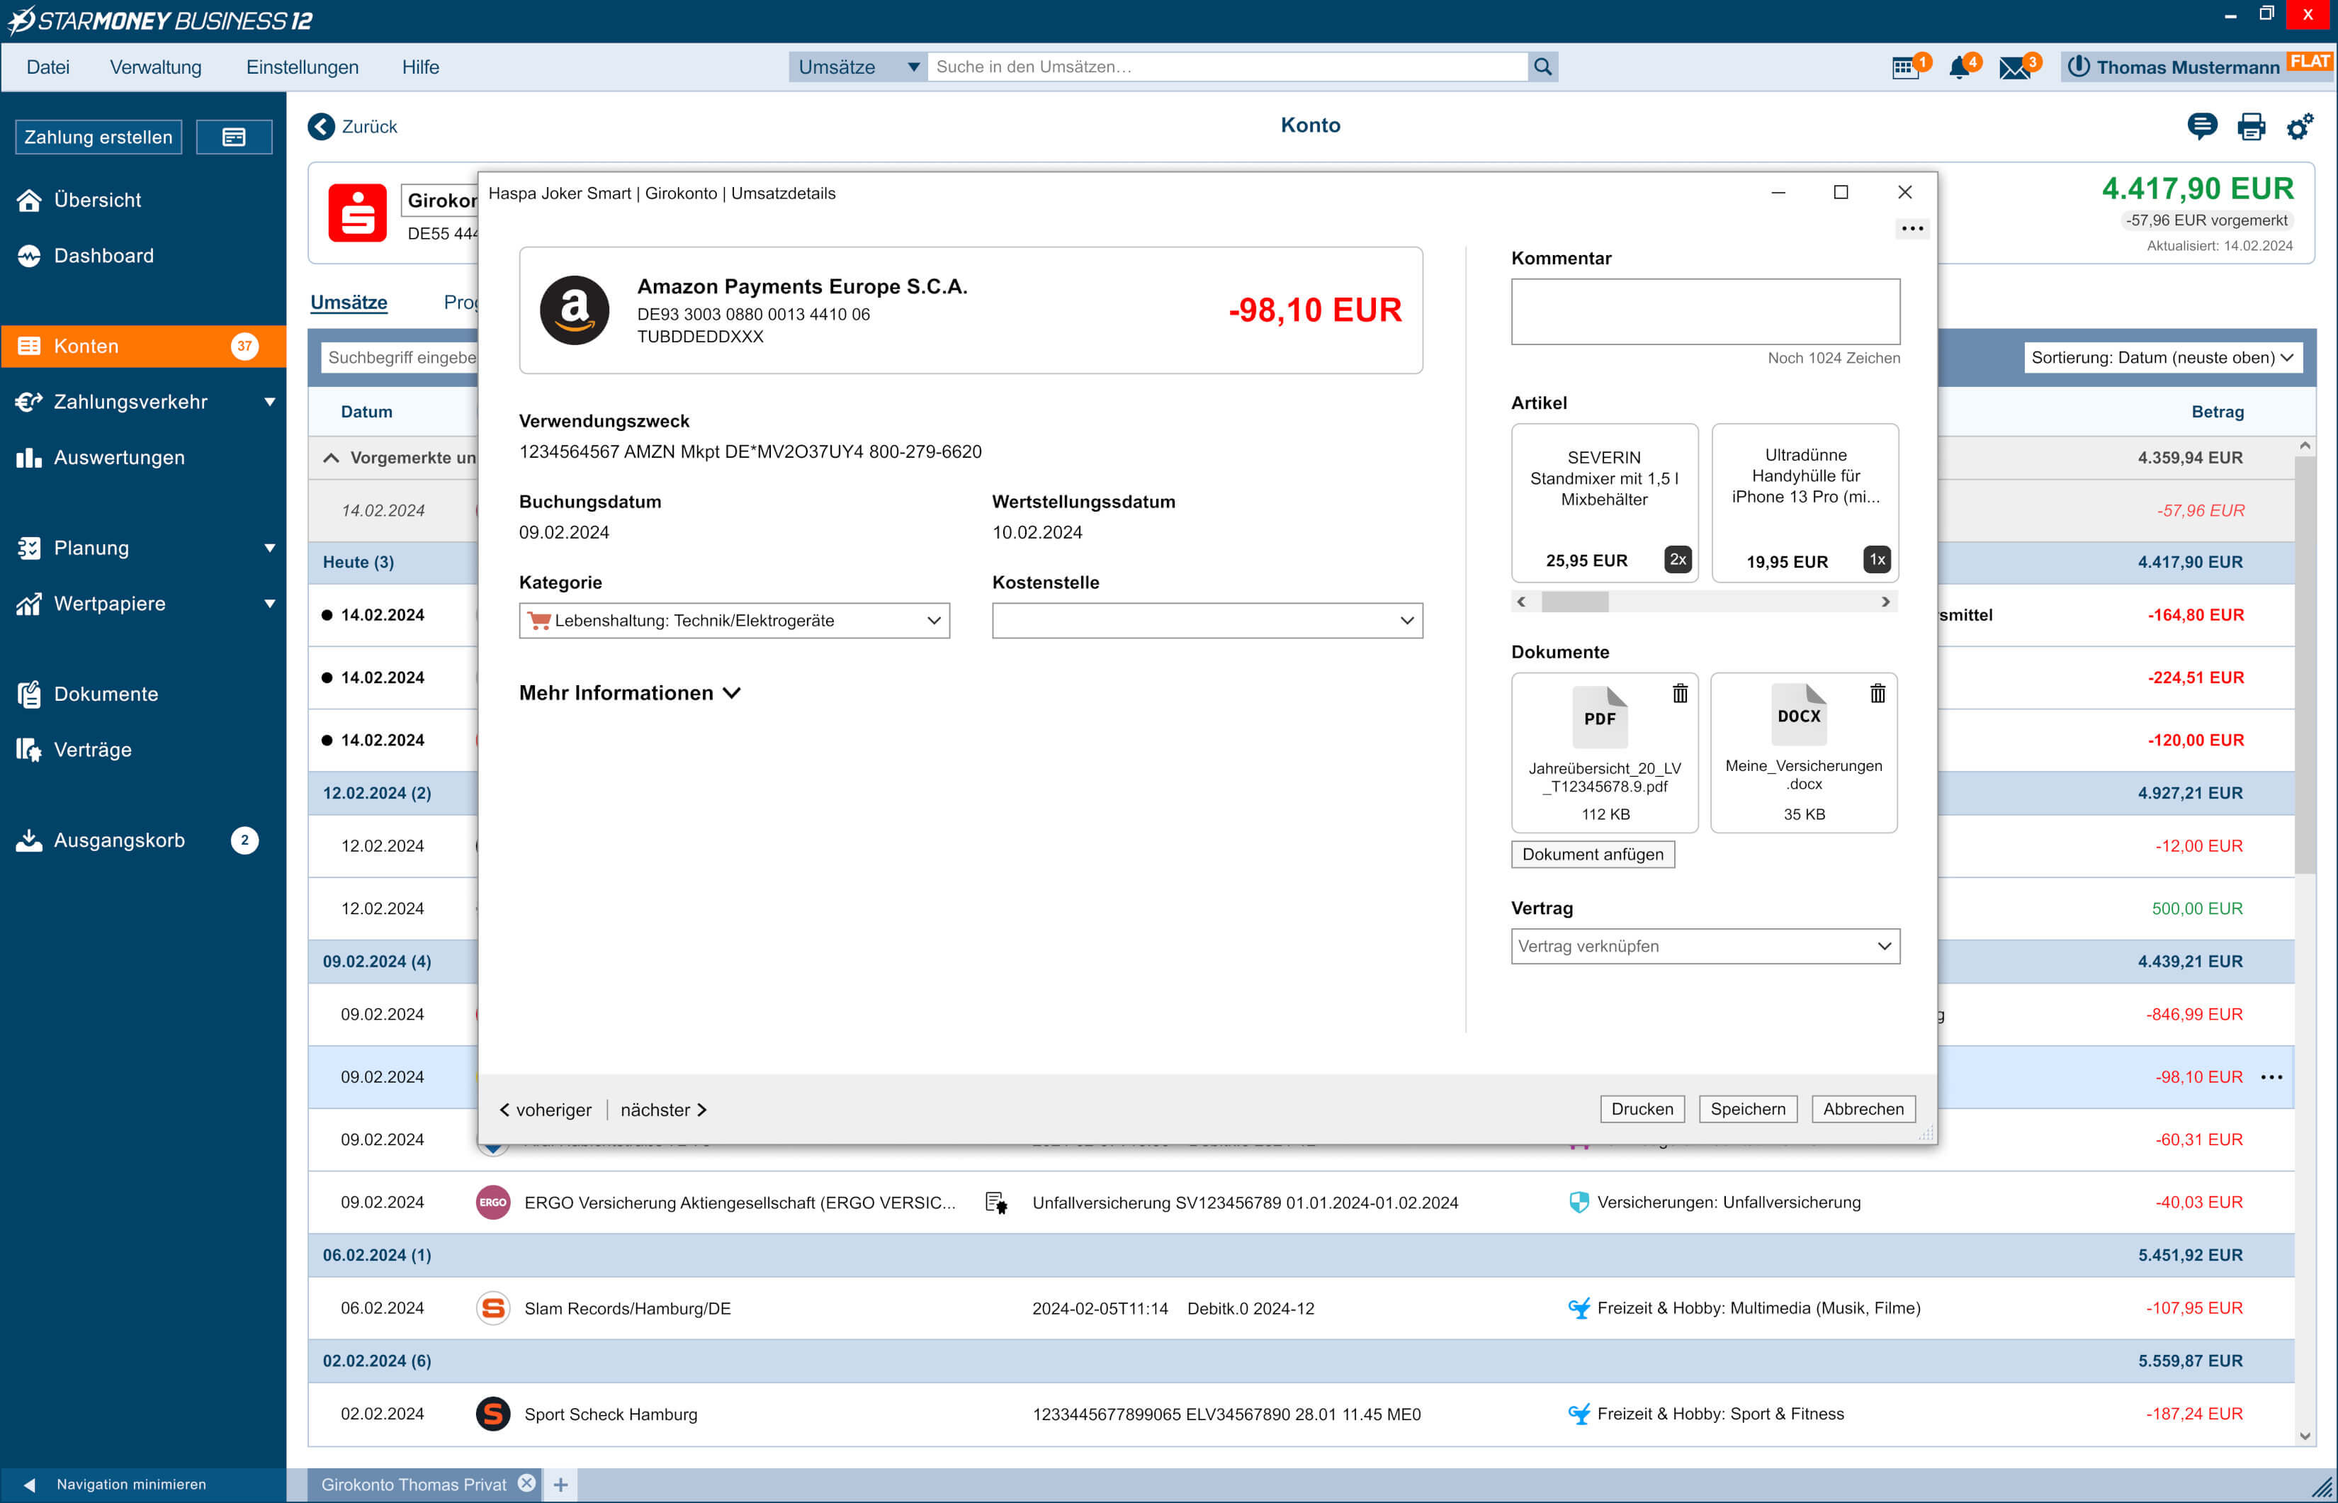Open the Verwaltung menu
Screen dimensions: 2338x1503
pyautogui.click(x=155, y=67)
